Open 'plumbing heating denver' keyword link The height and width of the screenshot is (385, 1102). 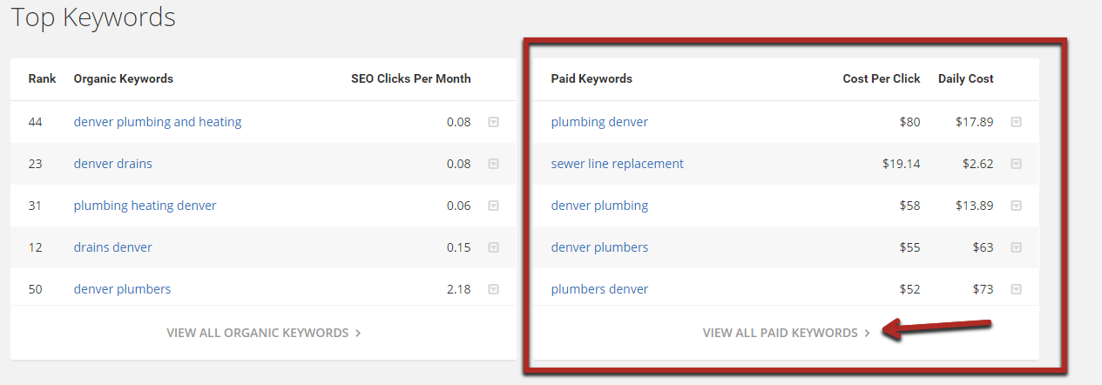(145, 206)
